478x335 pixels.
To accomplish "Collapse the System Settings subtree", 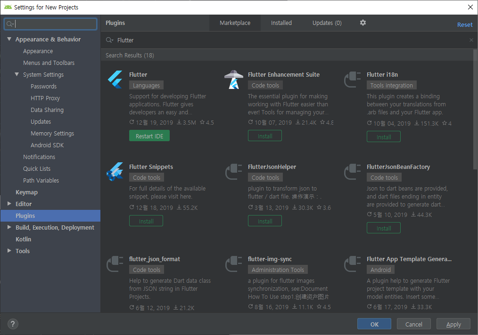I will tap(17, 74).
